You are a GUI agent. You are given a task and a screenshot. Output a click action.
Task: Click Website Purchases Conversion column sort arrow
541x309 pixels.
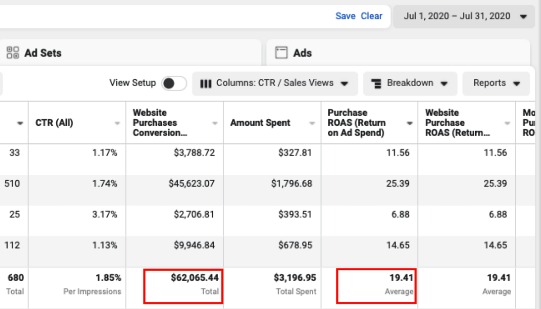pyautogui.click(x=215, y=123)
